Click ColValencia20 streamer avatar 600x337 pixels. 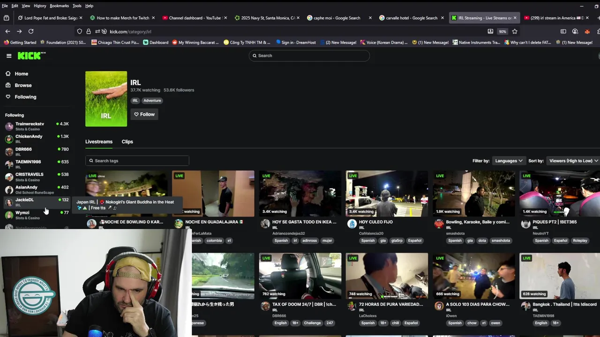[x=352, y=224]
